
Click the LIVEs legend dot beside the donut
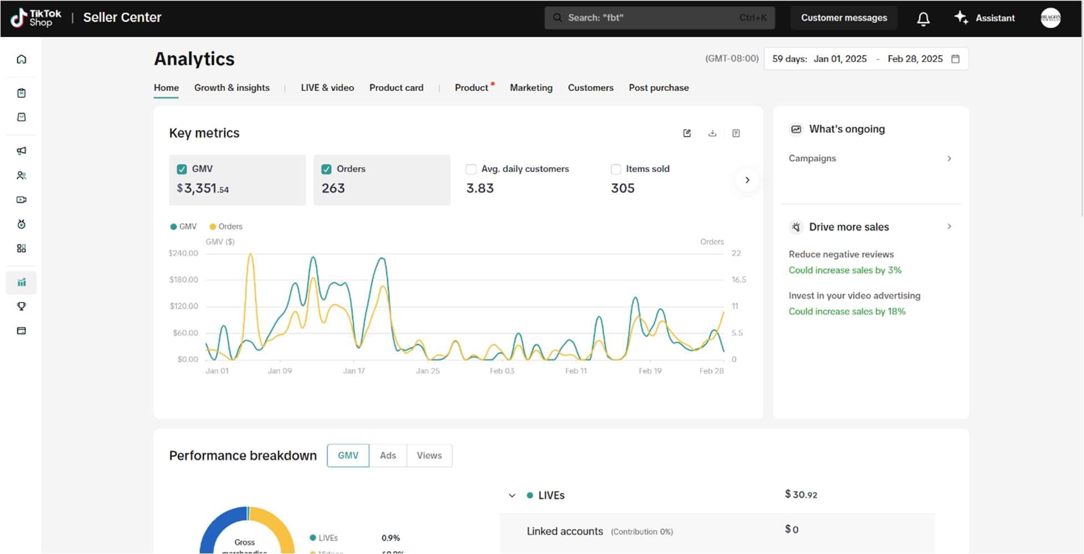tap(313, 538)
